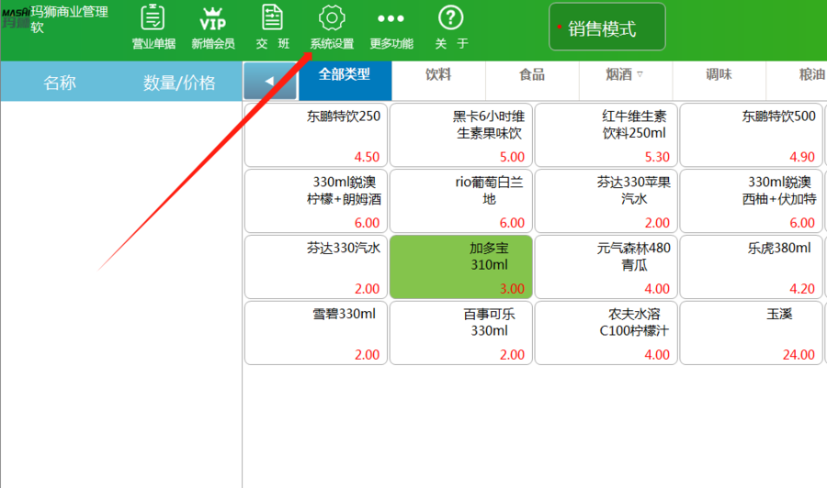
Task: Select 东鹏特饮500 product tile
Action: [x=751, y=135]
